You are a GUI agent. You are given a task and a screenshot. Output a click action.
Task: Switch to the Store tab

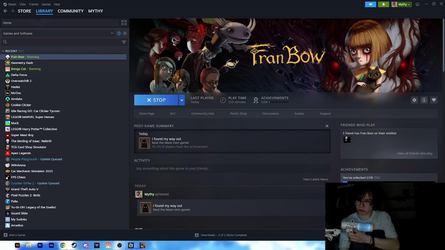24,11
